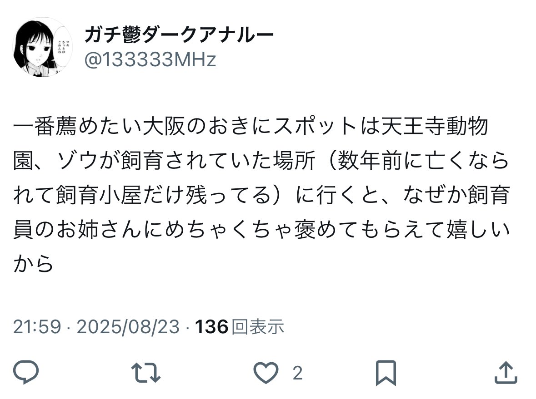The width and height of the screenshot is (536, 399).
Task: Open profile via display name ガチ鬱ダークアナルー
Action: click(x=179, y=34)
